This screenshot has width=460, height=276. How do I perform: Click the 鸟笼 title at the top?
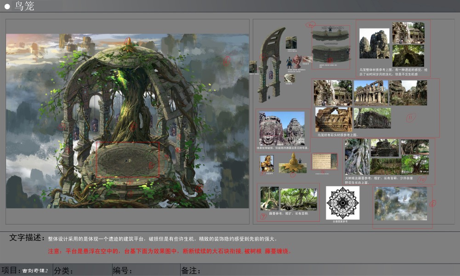tap(24, 6)
